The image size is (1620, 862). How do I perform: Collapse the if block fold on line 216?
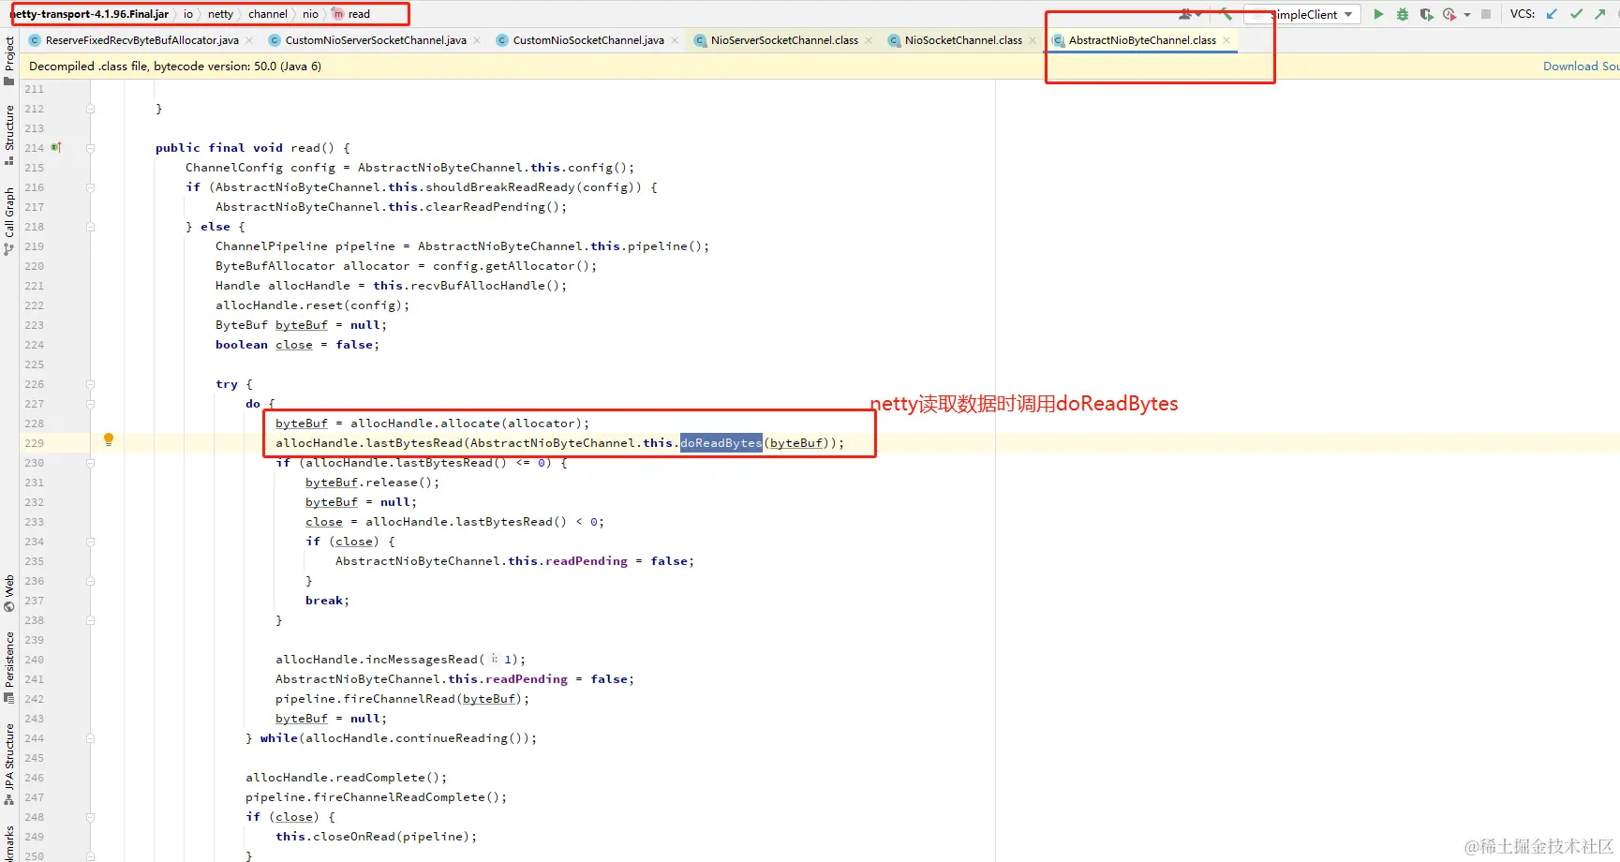[x=91, y=187]
